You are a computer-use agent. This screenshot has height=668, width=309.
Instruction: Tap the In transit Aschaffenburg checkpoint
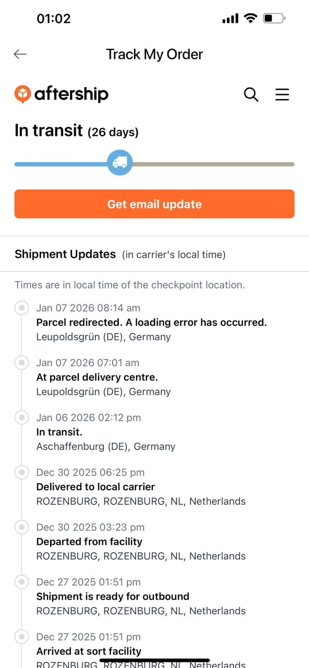pyautogui.click(x=59, y=432)
